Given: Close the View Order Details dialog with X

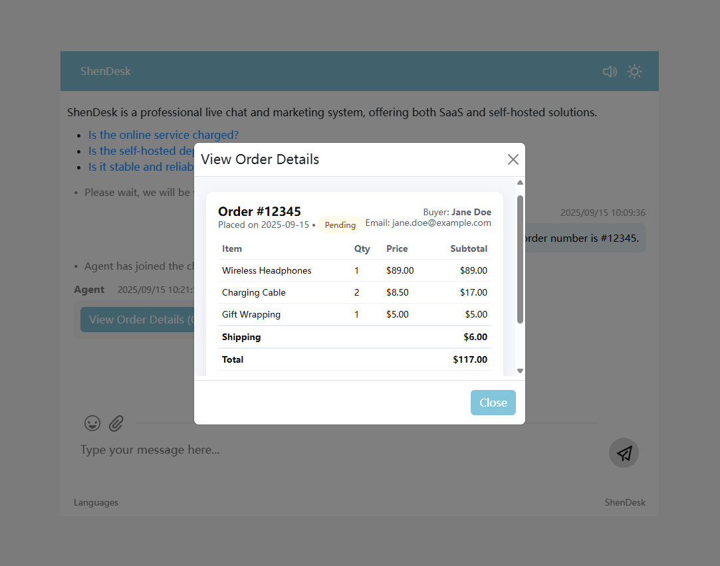Looking at the screenshot, I should (513, 159).
